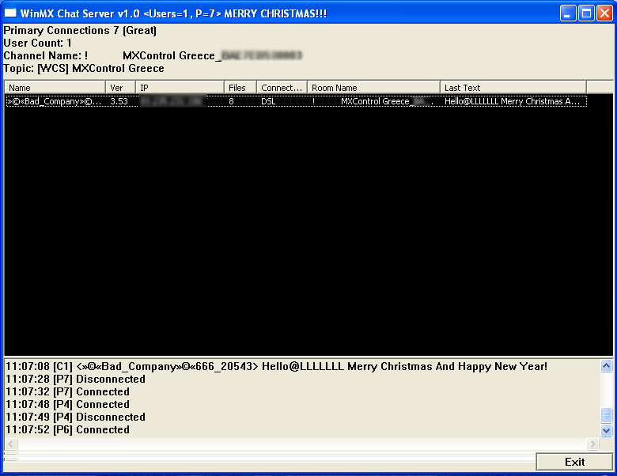
Task: Click the 11:07:08 chat message log line
Action: (276, 367)
